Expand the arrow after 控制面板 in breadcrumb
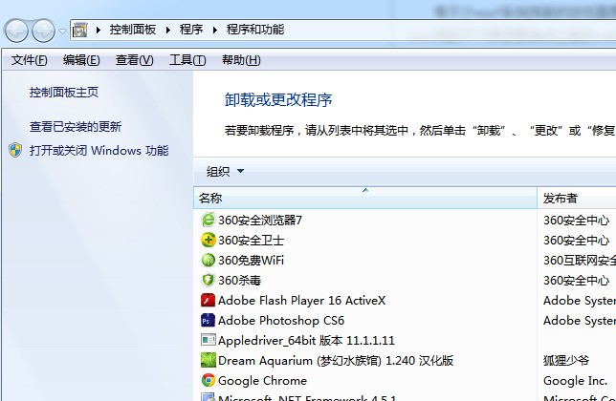This screenshot has height=401, width=616. point(168,30)
